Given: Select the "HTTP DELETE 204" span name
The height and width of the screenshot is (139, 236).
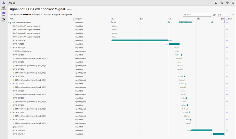Looking at the screenshot, I should click(20, 134).
